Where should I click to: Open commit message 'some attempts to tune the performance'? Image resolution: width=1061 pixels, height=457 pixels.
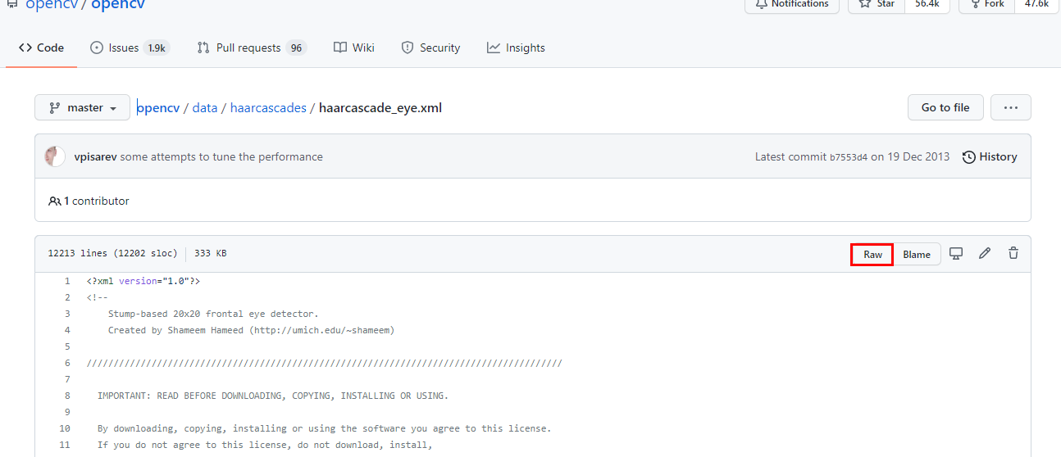[x=221, y=156]
